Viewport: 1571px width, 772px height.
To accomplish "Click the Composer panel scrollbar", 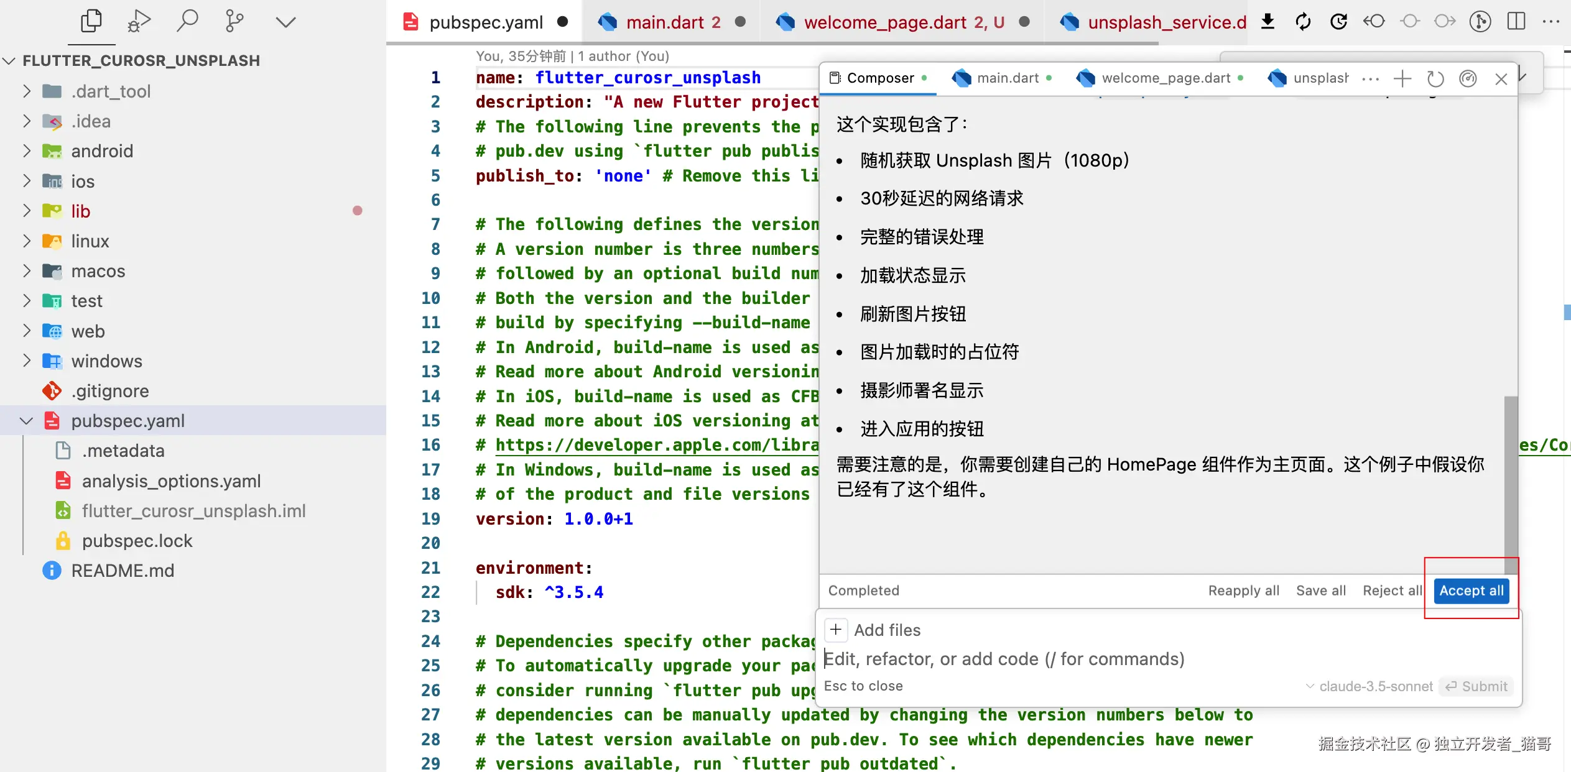I will coord(1511,485).
